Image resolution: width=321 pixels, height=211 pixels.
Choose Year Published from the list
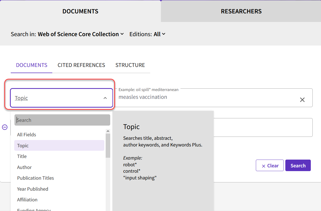(59, 189)
